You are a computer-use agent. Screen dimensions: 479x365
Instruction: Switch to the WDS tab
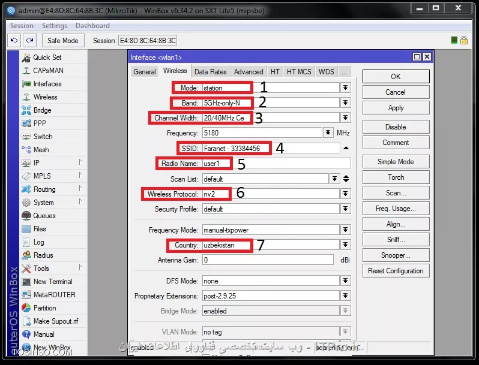coord(327,72)
